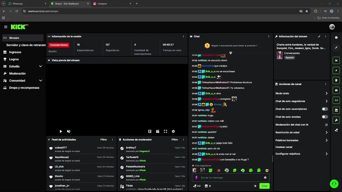Screen dimensions: 342x192
Task: Click the Spanish language tag
Action: (x=289, y=58)
